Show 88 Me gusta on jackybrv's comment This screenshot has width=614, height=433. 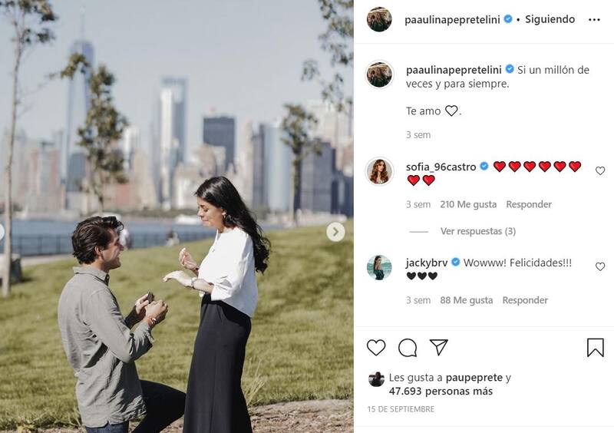[466, 300]
